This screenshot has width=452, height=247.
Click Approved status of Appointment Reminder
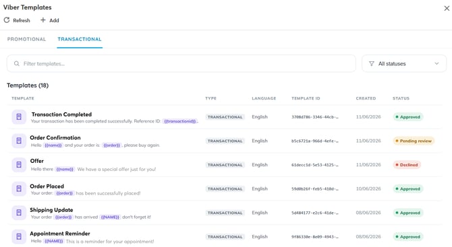pos(408,237)
